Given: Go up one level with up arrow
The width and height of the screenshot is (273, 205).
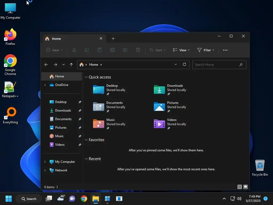Looking at the screenshot, I should (71, 65).
